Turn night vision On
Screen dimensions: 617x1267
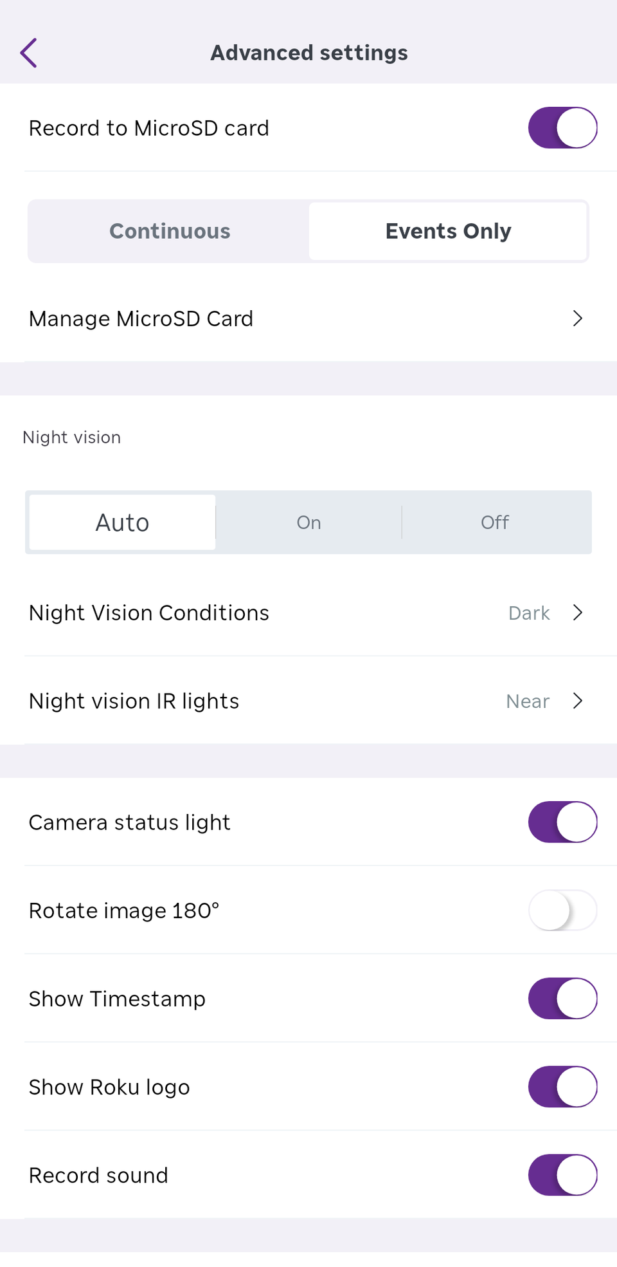(x=308, y=523)
